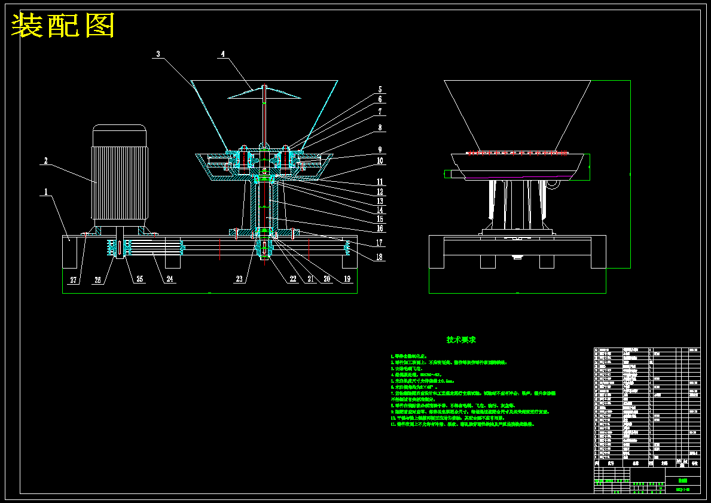Select the 技术要求 heading
The image size is (711, 503).
(x=461, y=340)
